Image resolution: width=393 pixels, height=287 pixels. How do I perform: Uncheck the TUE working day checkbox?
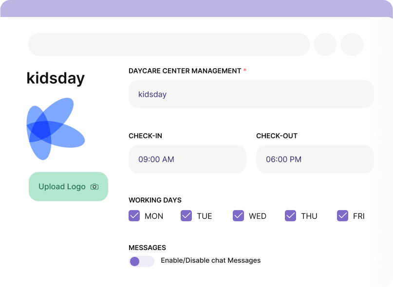pos(186,215)
